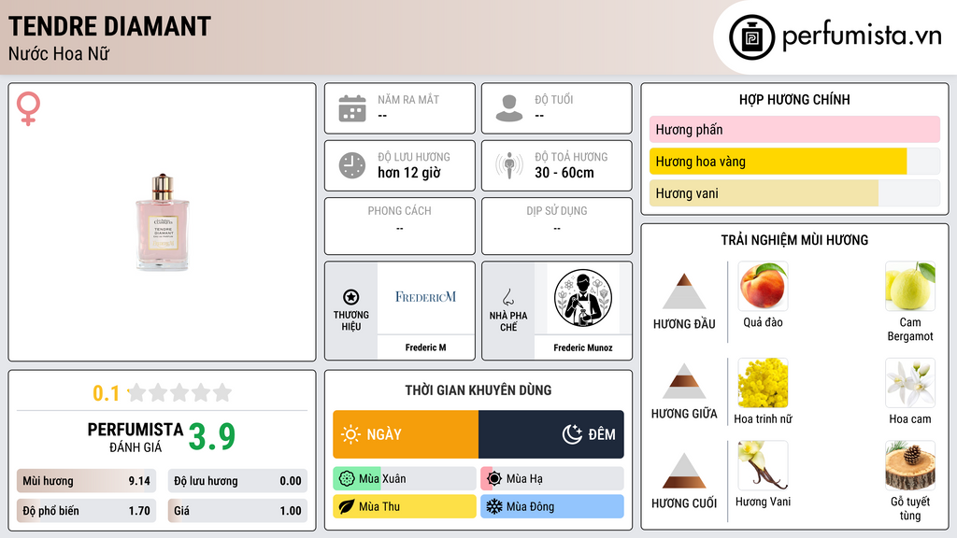Click the first rating star
The height and width of the screenshot is (538, 957).
pyautogui.click(x=137, y=392)
